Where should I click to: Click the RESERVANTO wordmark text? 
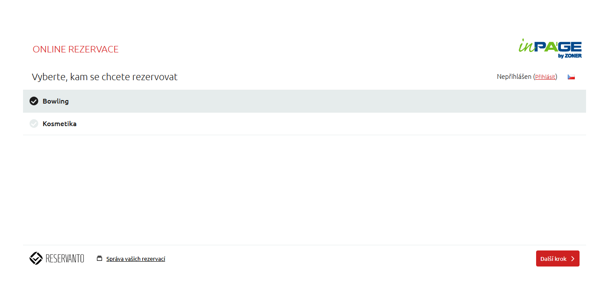tap(65, 259)
